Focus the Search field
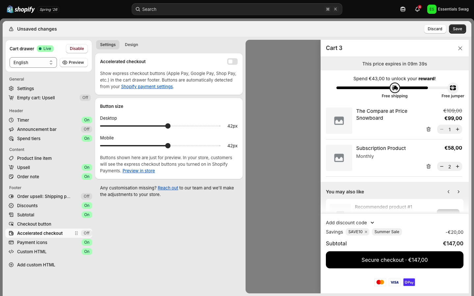The width and height of the screenshot is (474, 296). coord(237,9)
